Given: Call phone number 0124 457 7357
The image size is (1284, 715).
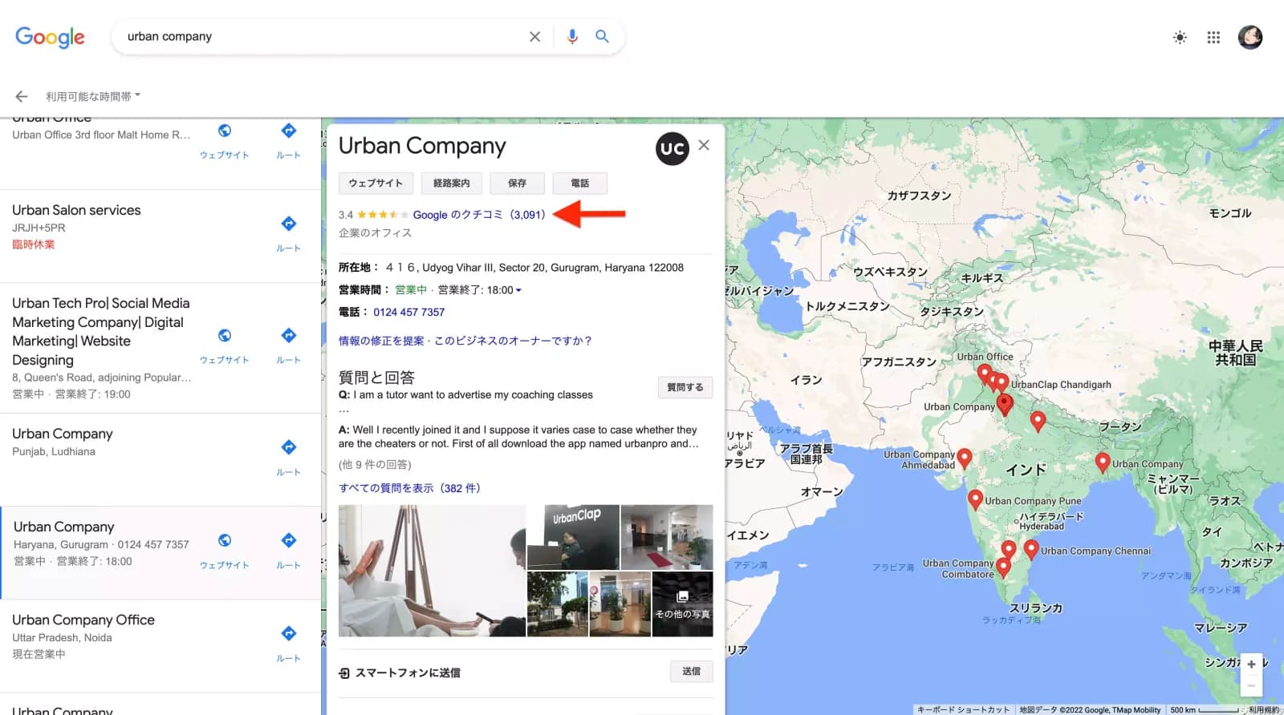Looking at the screenshot, I should coord(408,313).
